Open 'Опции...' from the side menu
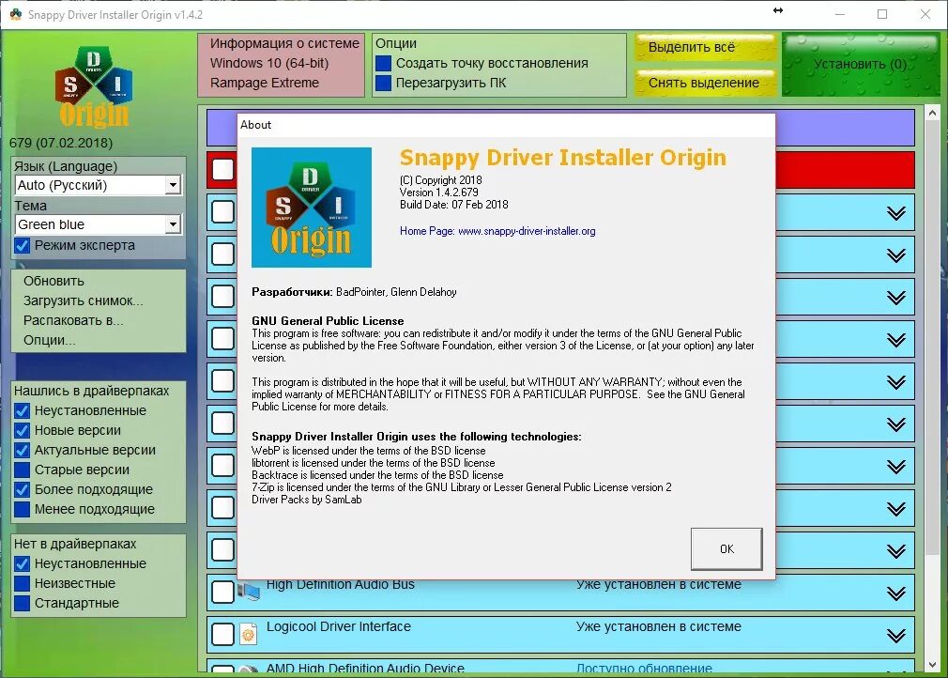This screenshot has height=678, width=948. point(50,340)
